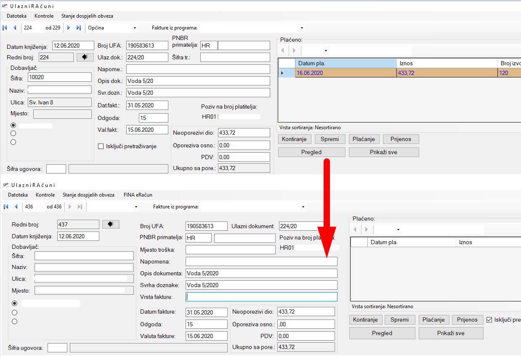Go to first record in the 224 od 229 navigator
This screenshot has width=521, height=357.
[x=5, y=28]
